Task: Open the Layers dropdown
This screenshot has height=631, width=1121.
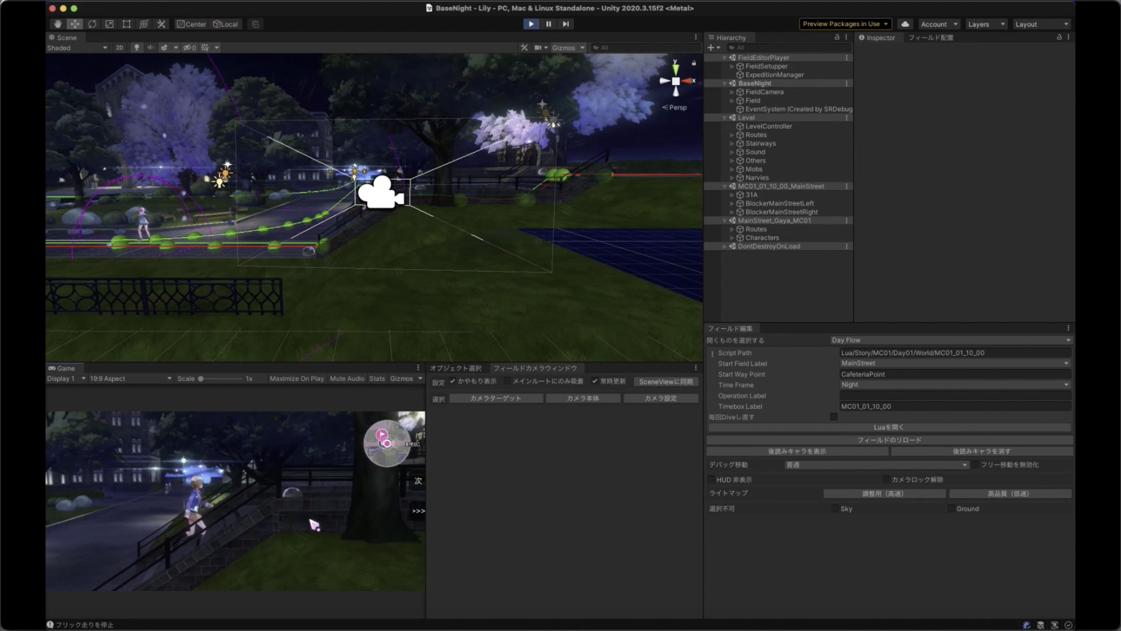Action: [986, 24]
